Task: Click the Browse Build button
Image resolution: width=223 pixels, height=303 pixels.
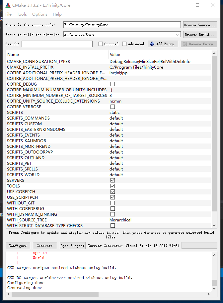Action: pyautogui.click(x=200, y=35)
